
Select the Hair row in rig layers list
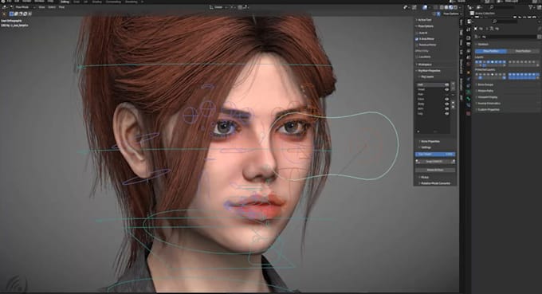tap(433, 94)
